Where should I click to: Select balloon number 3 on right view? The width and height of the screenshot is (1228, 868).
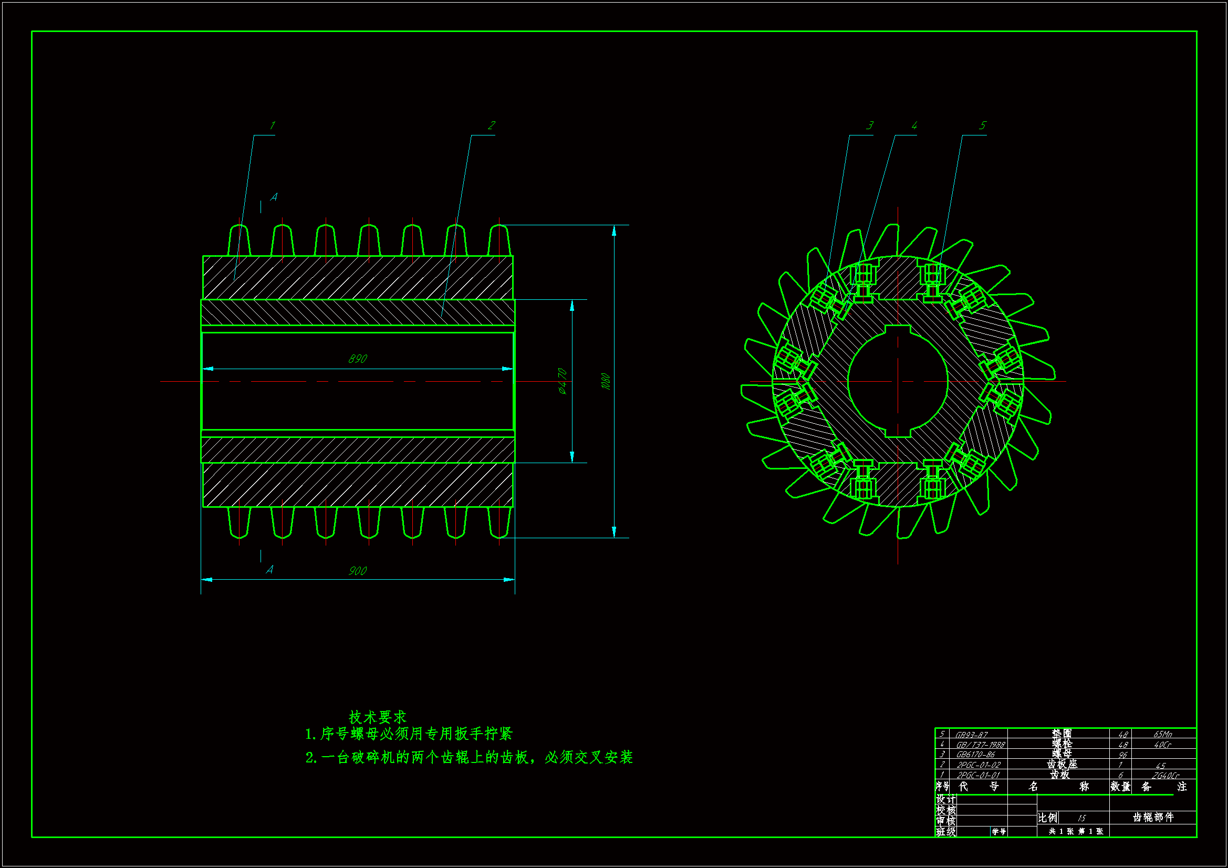point(870,126)
